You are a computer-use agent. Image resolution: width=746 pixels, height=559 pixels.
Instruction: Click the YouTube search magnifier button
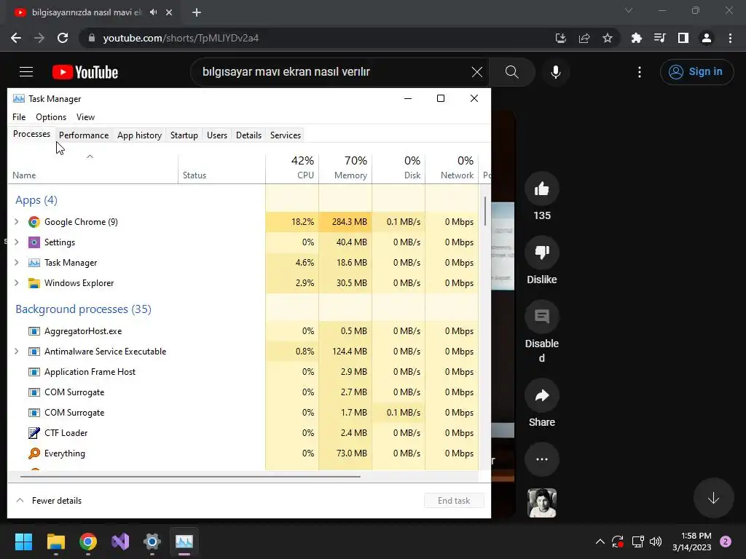(512, 72)
